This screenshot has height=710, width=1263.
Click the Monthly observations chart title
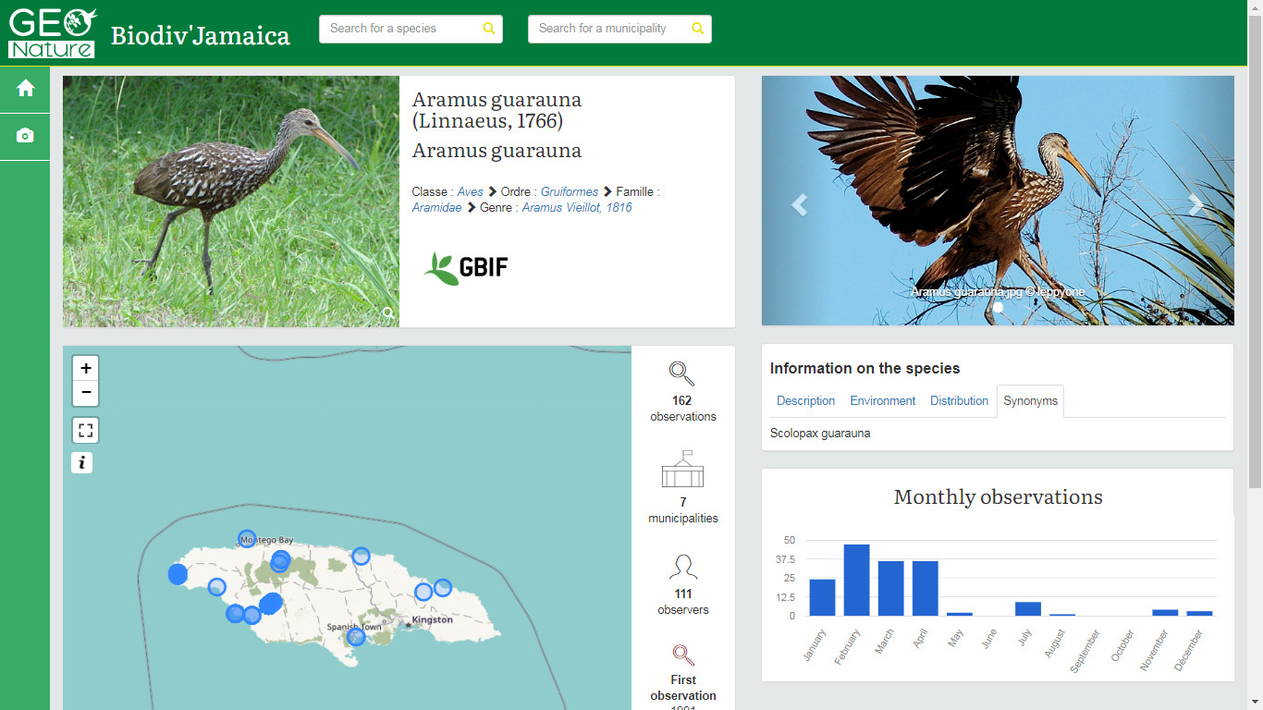(998, 497)
